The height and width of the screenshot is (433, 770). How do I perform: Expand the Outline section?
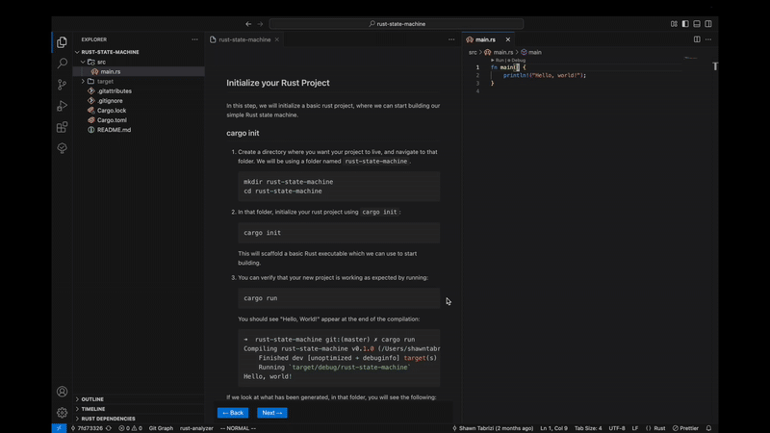click(92, 399)
